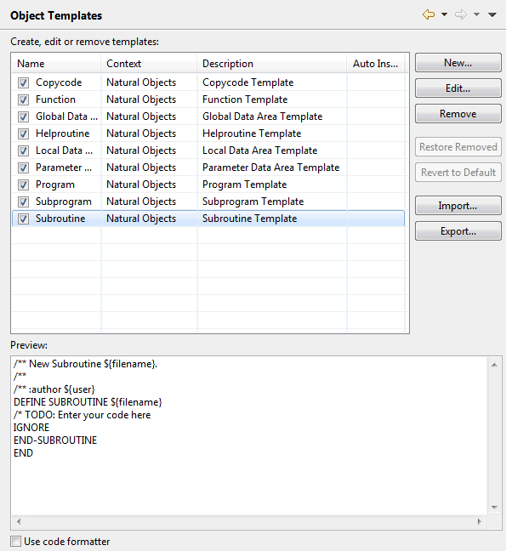The image size is (506, 551).
Task: Uncheck the Subprogram template checkbox
Action: [x=23, y=202]
